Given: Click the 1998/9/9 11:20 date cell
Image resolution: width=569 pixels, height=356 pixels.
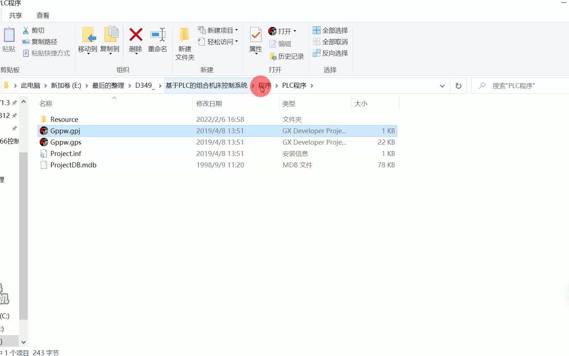Looking at the screenshot, I should (x=220, y=165).
